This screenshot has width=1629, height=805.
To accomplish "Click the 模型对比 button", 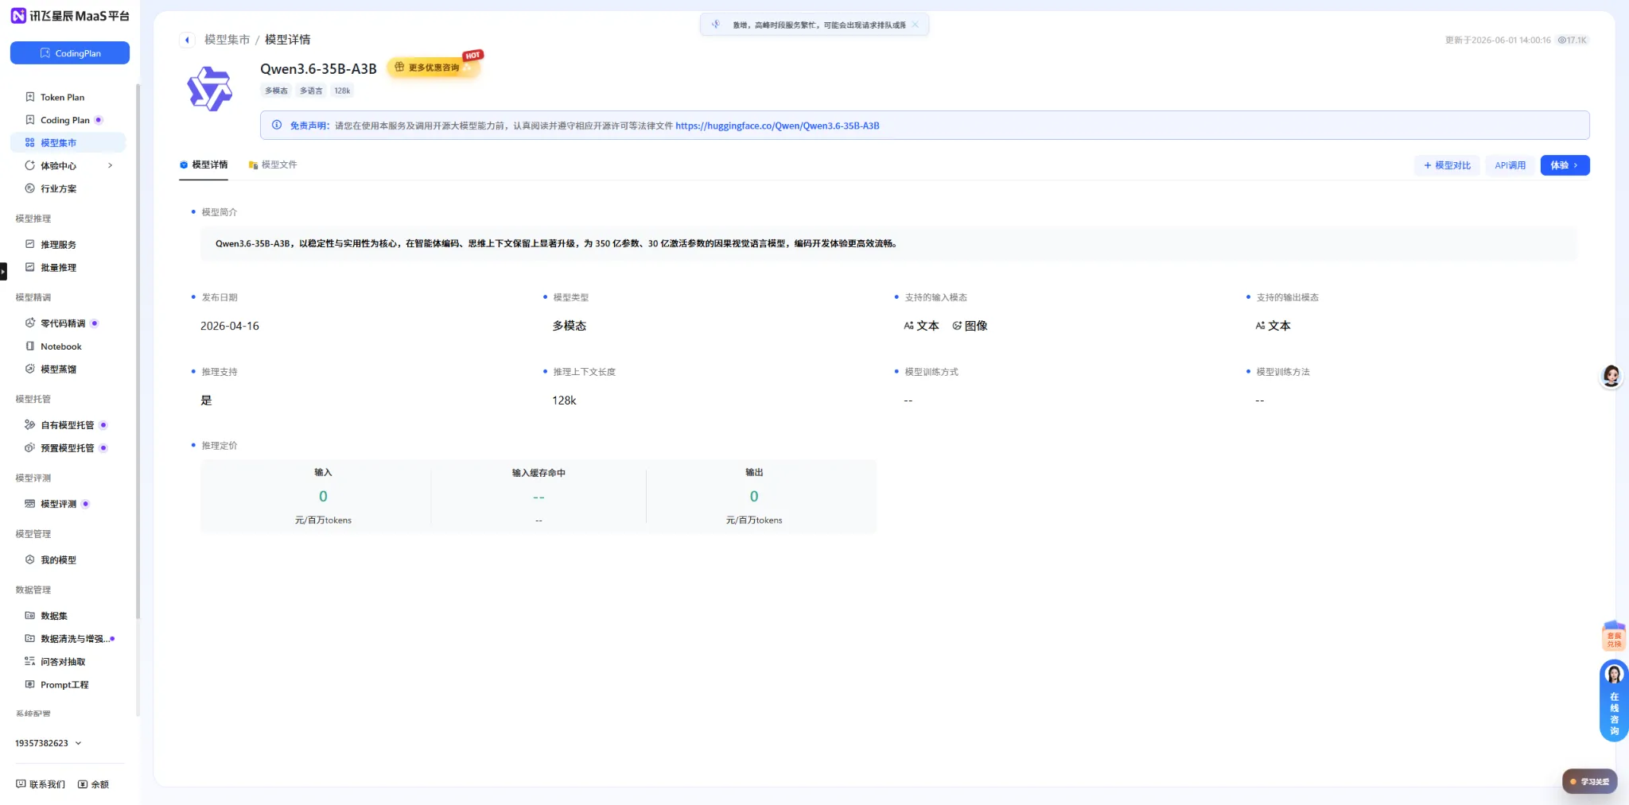I will point(1447,165).
